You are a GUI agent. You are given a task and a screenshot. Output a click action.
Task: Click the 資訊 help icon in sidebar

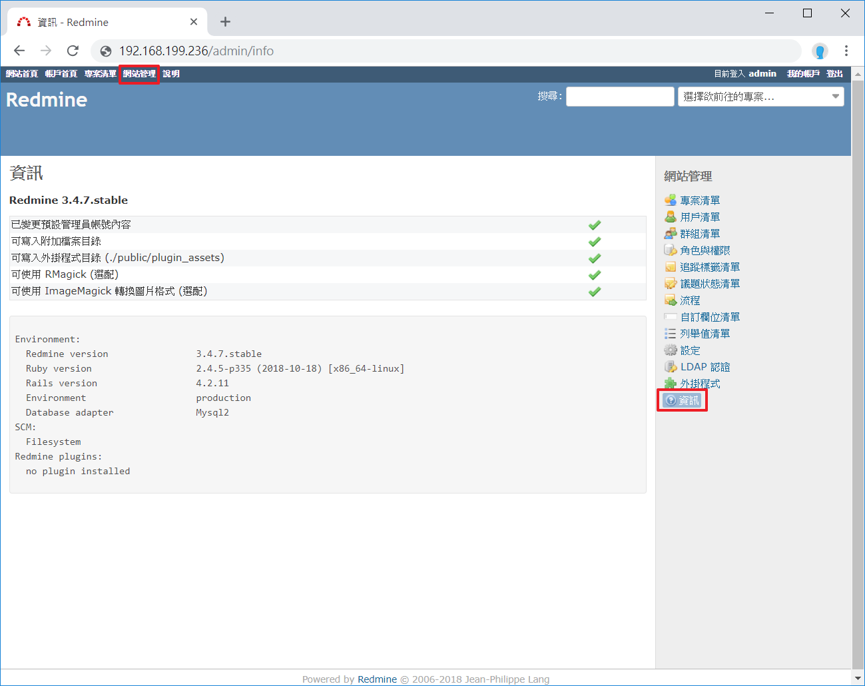coord(671,400)
